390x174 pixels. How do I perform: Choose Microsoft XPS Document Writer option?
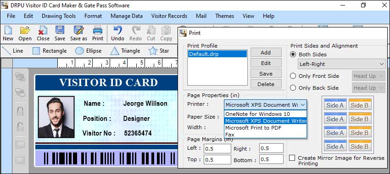pyautogui.click(x=265, y=121)
